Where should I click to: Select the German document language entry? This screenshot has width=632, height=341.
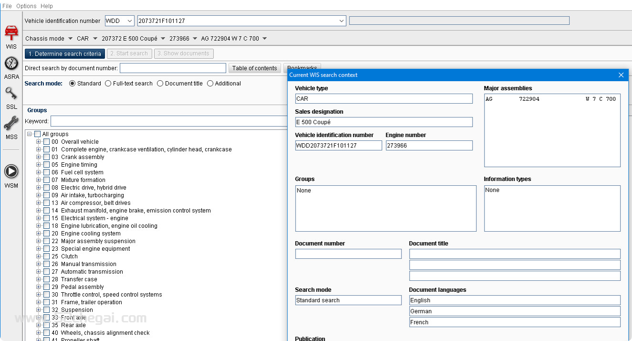515,311
